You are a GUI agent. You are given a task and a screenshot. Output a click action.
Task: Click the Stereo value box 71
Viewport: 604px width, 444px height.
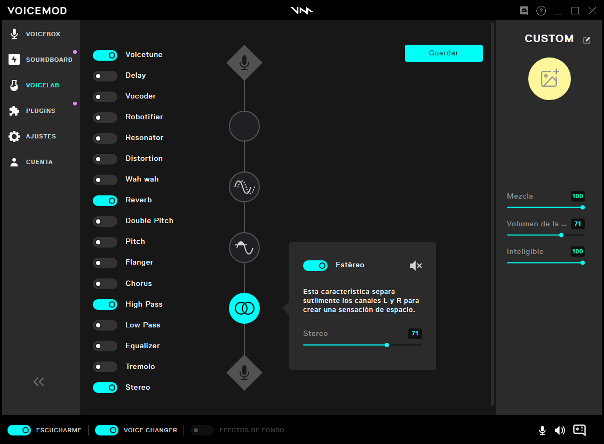coord(415,334)
